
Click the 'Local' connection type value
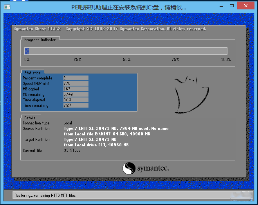(68, 123)
